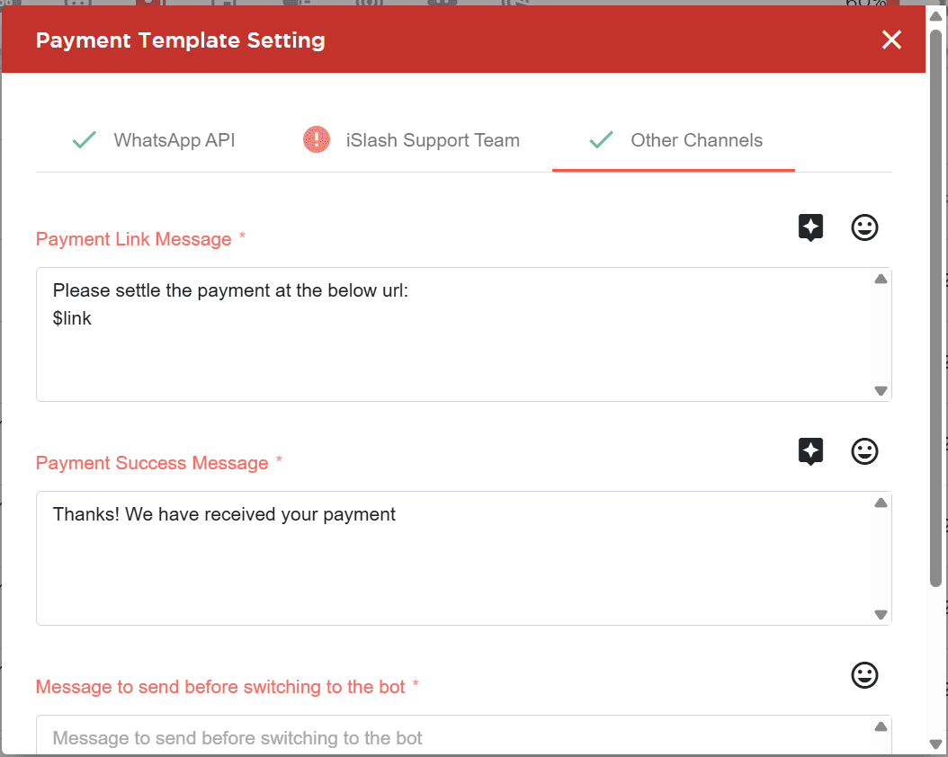Click 'Message to send before switching to the bot' label
The width and height of the screenshot is (948, 757).
coord(220,687)
